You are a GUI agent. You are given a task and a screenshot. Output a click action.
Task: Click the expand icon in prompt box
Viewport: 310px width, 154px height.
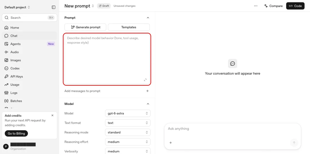pos(145,80)
